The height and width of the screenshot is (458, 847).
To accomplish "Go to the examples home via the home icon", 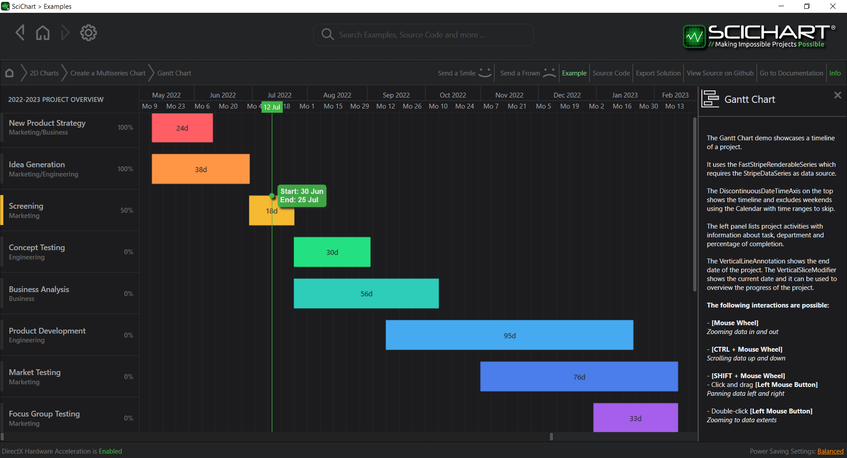I will (x=43, y=33).
